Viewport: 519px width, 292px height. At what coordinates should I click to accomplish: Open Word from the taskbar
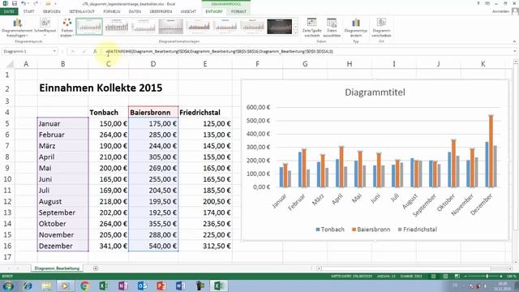180,286
